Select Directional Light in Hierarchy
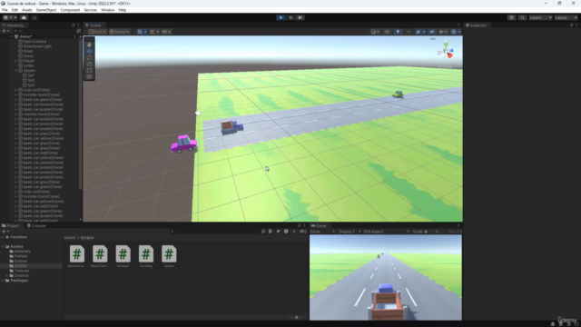Screen dimensions: 581x327 (x=37, y=46)
